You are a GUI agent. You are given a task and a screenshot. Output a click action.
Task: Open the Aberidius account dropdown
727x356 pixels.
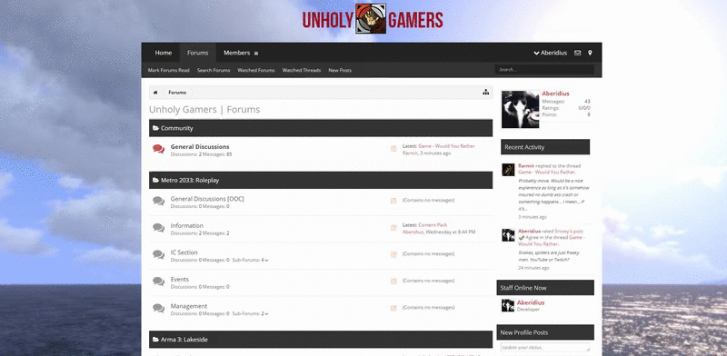551,53
